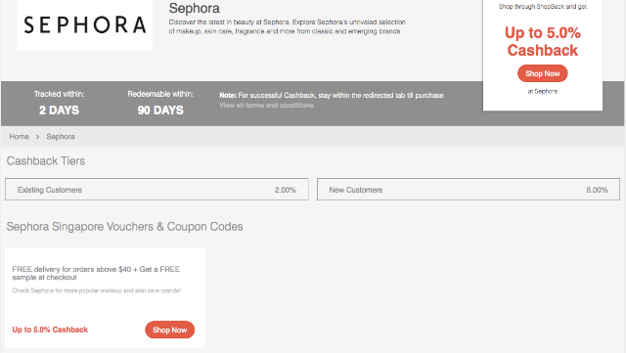Click the voucher description about popular brands

[96, 290]
